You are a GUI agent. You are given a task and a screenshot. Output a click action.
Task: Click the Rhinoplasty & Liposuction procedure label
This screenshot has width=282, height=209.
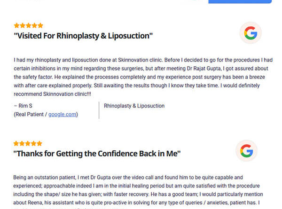(134, 106)
